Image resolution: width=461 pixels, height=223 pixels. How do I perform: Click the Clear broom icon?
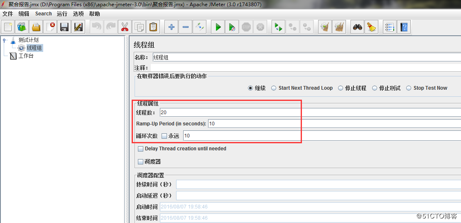325,27
